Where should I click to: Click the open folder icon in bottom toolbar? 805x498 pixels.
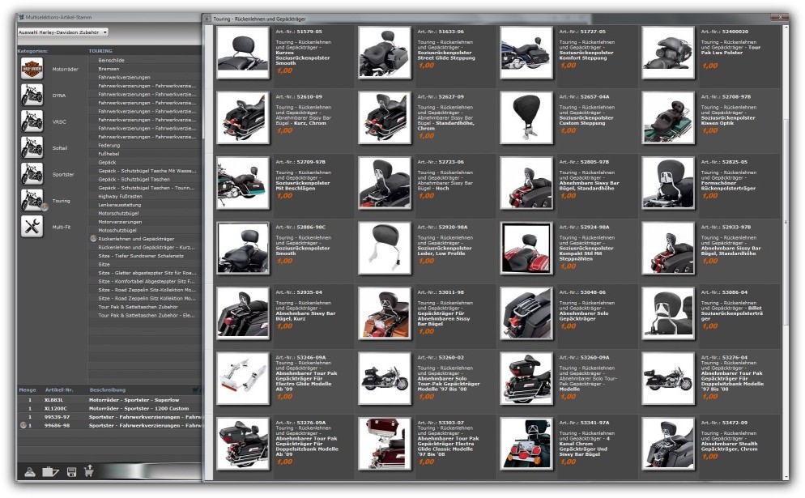point(50,471)
